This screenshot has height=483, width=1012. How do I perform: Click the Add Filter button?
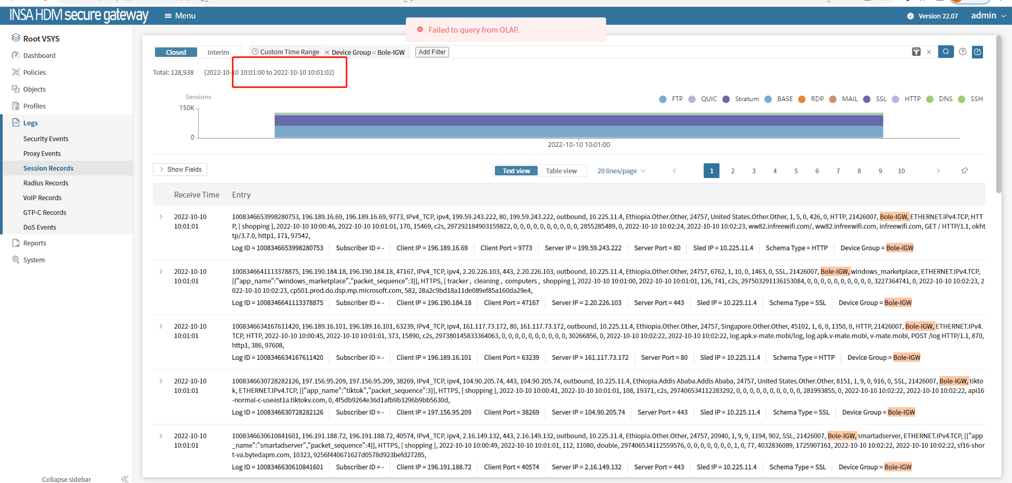point(432,52)
